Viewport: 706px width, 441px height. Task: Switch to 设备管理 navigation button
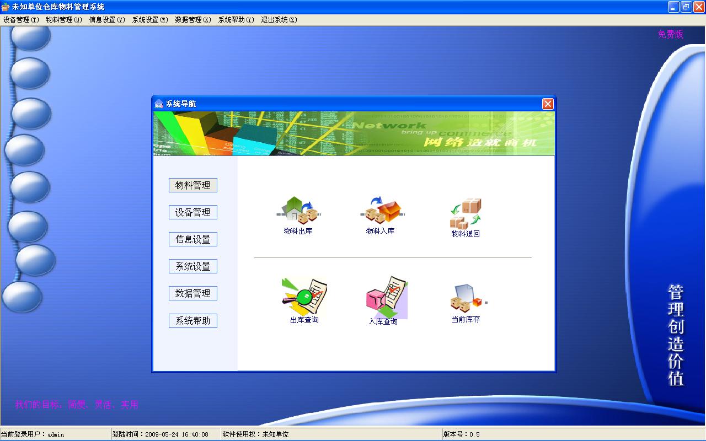tap(193, 212)
